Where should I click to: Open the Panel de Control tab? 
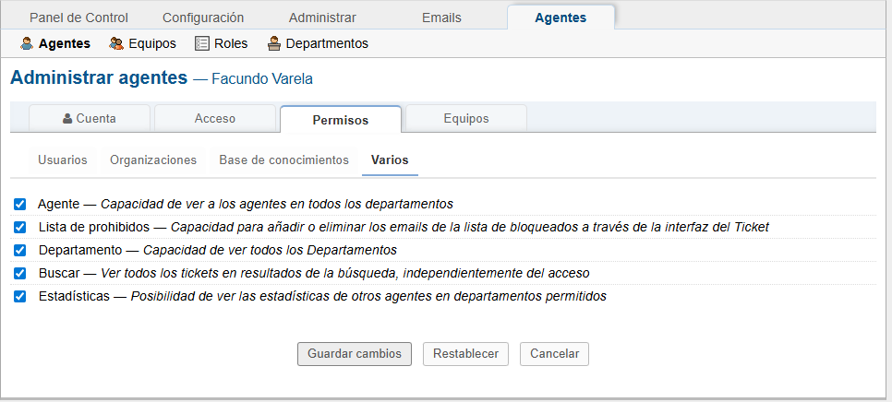[x=78, y=18]
